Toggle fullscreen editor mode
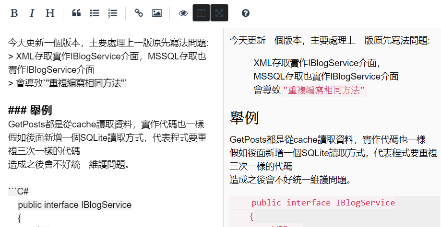Image resolution: width=441 pixels, height=227 pixels. [x=219, y=13]
